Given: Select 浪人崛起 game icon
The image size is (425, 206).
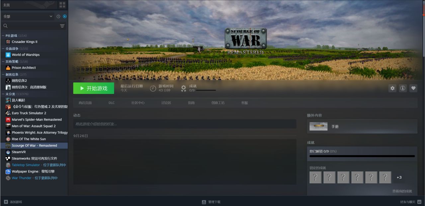Looking at the screenshot, I should pos(8,100).
